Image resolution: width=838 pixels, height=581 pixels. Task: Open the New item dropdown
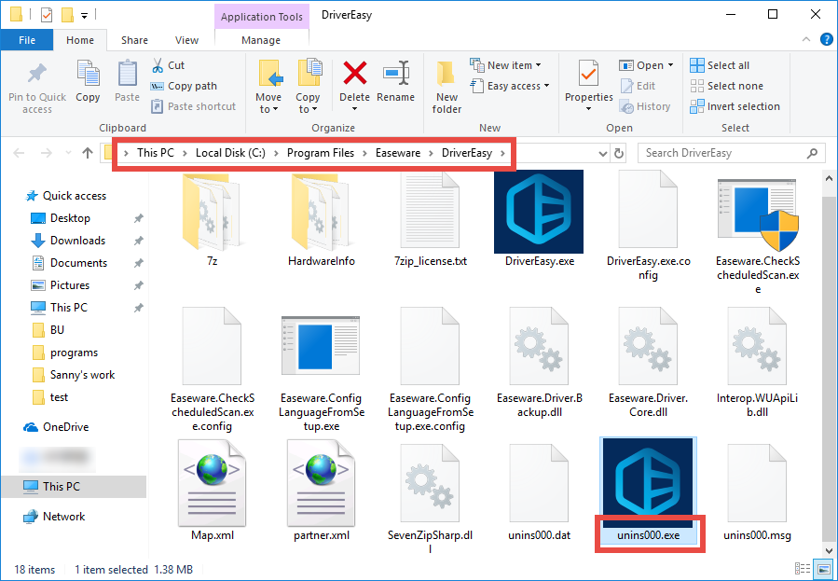(505, 65)
